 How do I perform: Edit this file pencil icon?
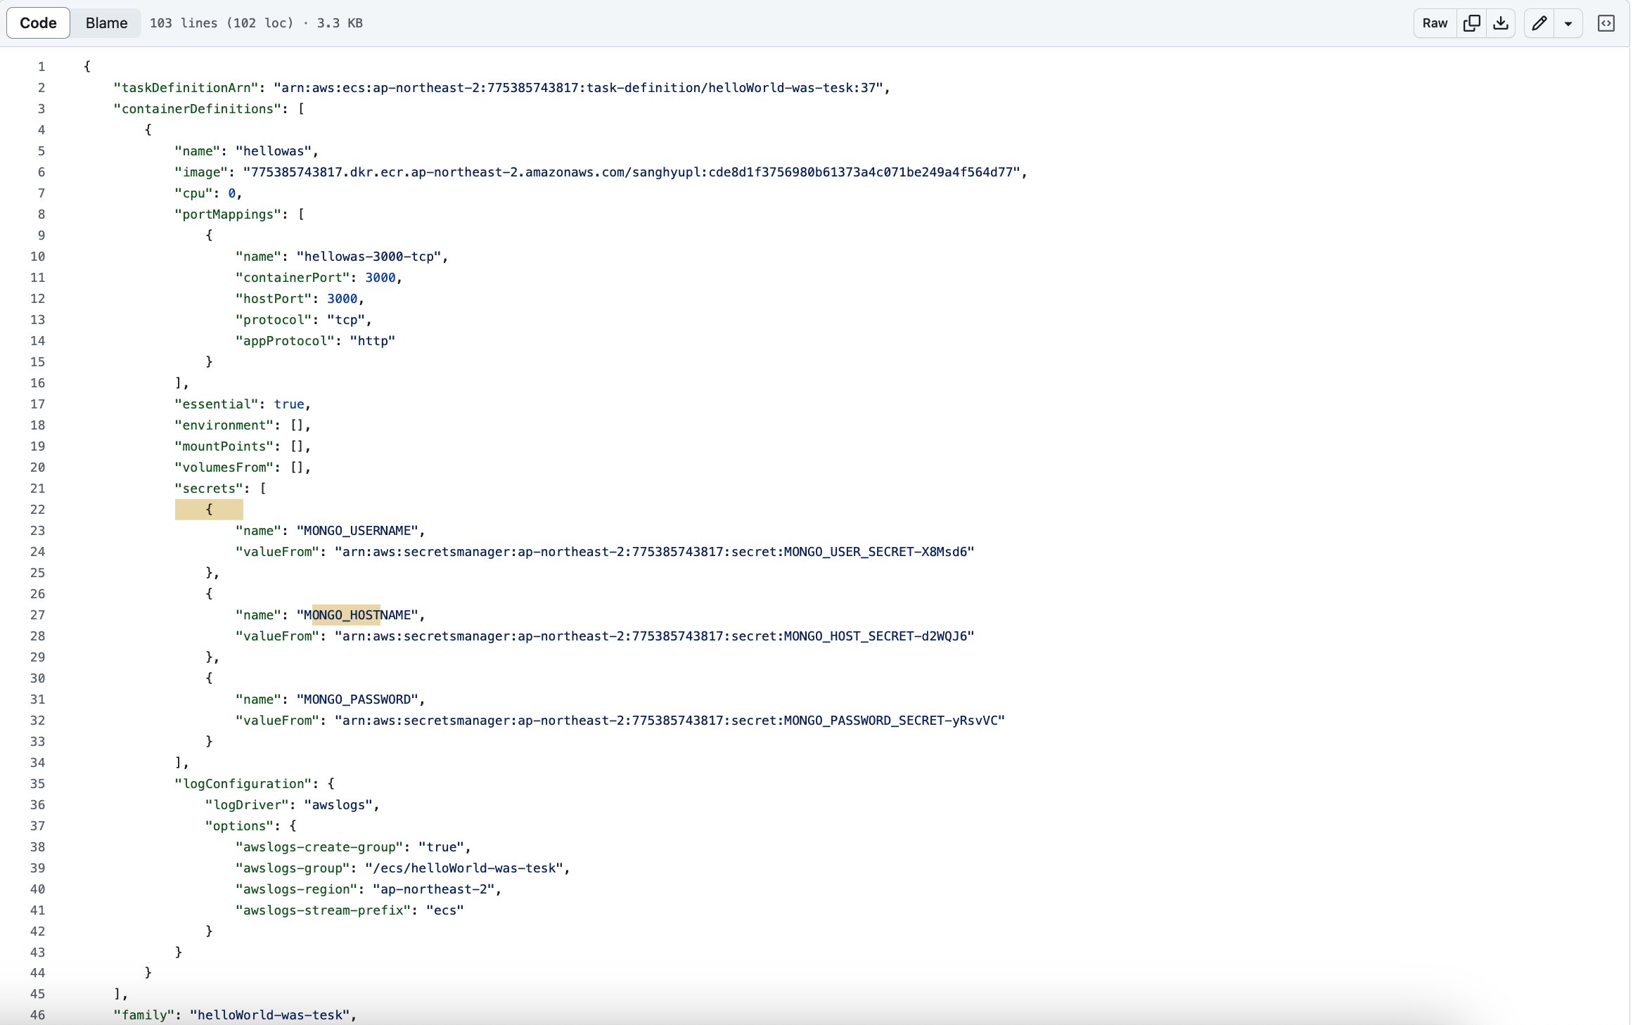[1539, 23]
